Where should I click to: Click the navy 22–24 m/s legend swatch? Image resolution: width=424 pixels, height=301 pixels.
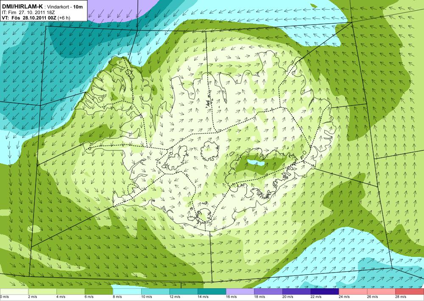click(325, 292)
